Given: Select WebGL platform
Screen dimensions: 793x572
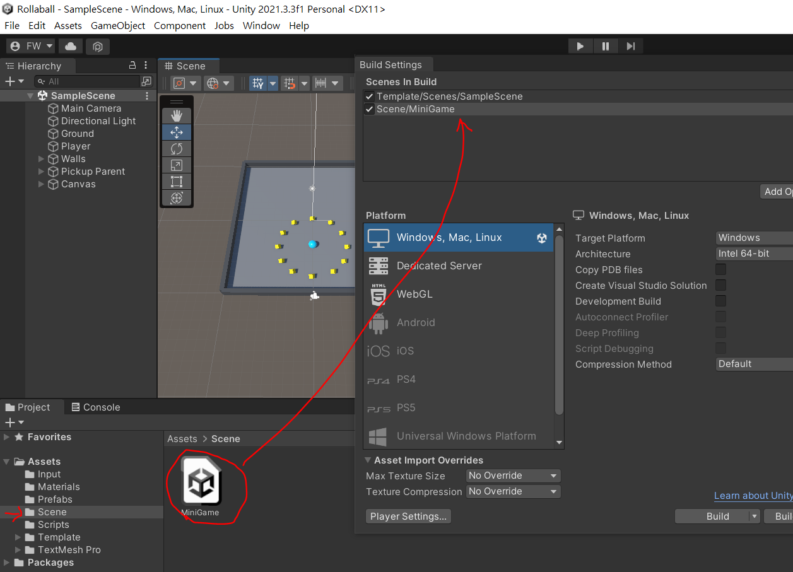Looking at the screenshot, I should [459, 295].
